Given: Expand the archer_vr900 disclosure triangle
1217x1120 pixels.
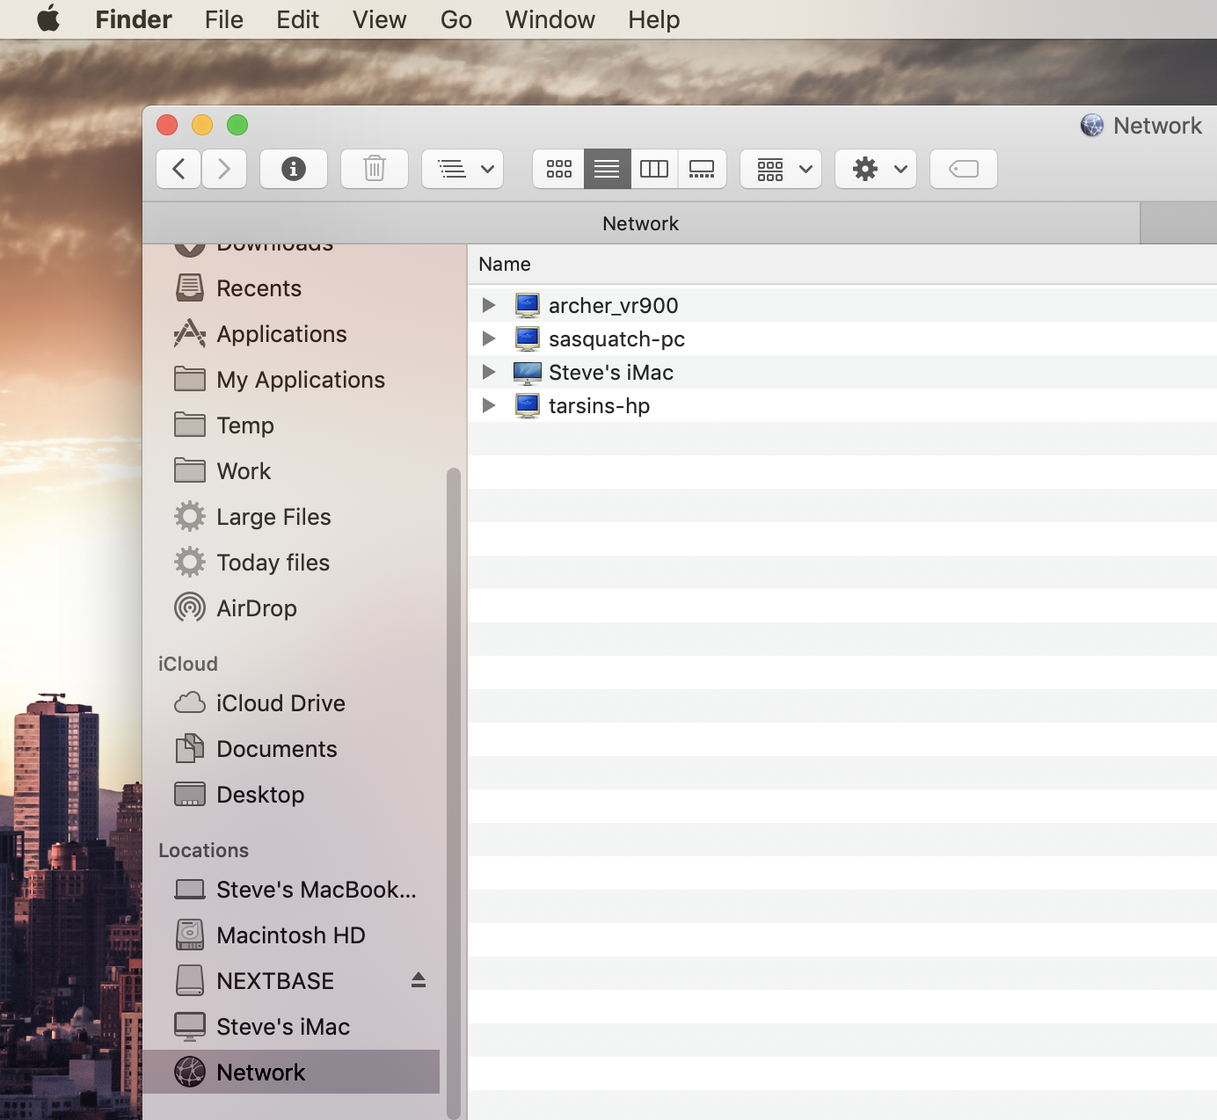Looking at the screenshot, I should pos(489,305).
